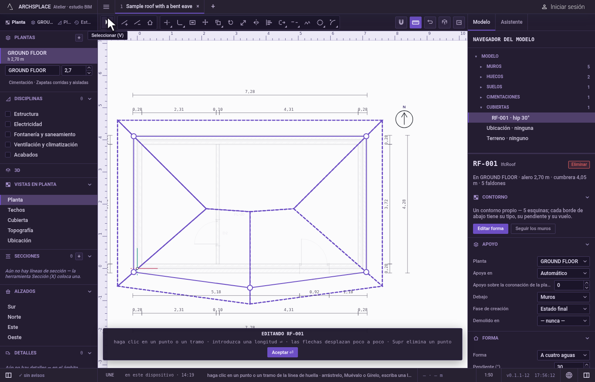This screenshot has height=382, width=595.
Task: Open the Planta GROUND FLOOR dropdown
Action: [564, 261]
